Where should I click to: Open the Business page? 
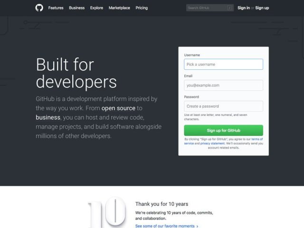pos(77,8)
